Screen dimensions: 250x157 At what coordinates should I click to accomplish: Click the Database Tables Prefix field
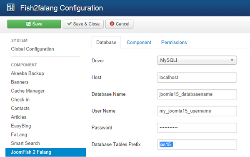(197, 144)
